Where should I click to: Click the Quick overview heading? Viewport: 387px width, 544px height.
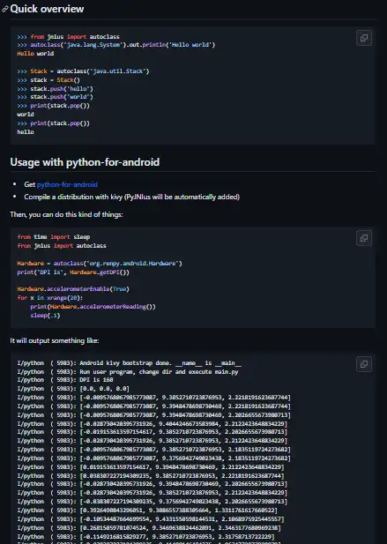47,9
